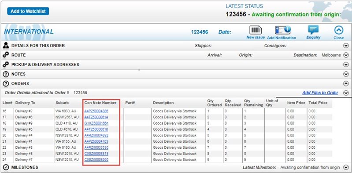This screenshot has height=173, width=352.
Task: Click the Con Note Number column header
Action: click(x=100, y=103)
